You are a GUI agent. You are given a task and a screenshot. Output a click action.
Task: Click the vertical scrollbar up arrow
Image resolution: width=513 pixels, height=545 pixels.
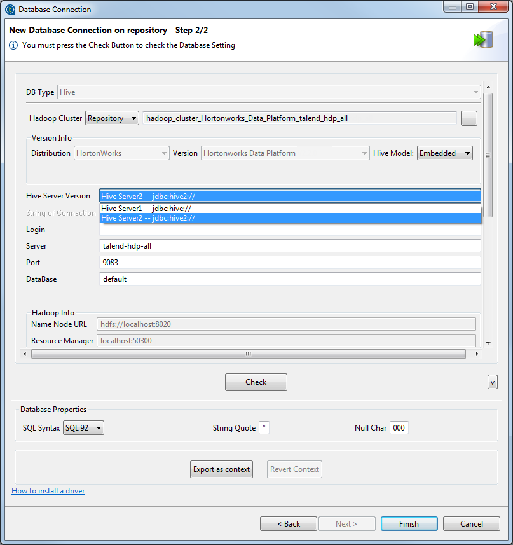coord(488,87)
